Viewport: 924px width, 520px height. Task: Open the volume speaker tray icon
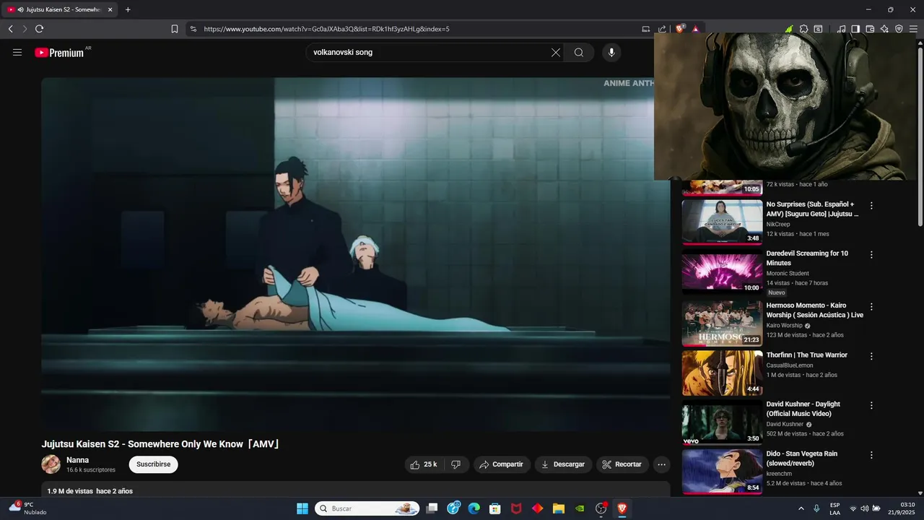864,508
